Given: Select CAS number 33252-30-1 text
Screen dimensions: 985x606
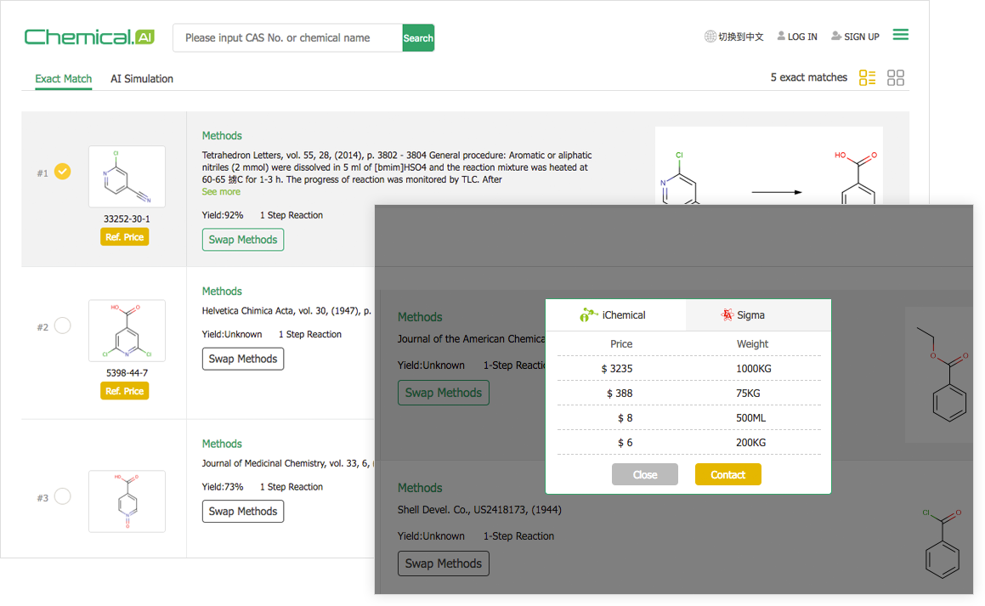Looking at the screenshot, I should coord(127,218).
